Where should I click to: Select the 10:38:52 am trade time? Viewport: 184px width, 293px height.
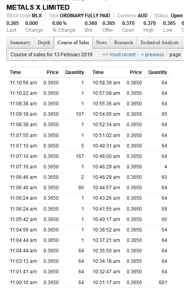pos(106,230)
